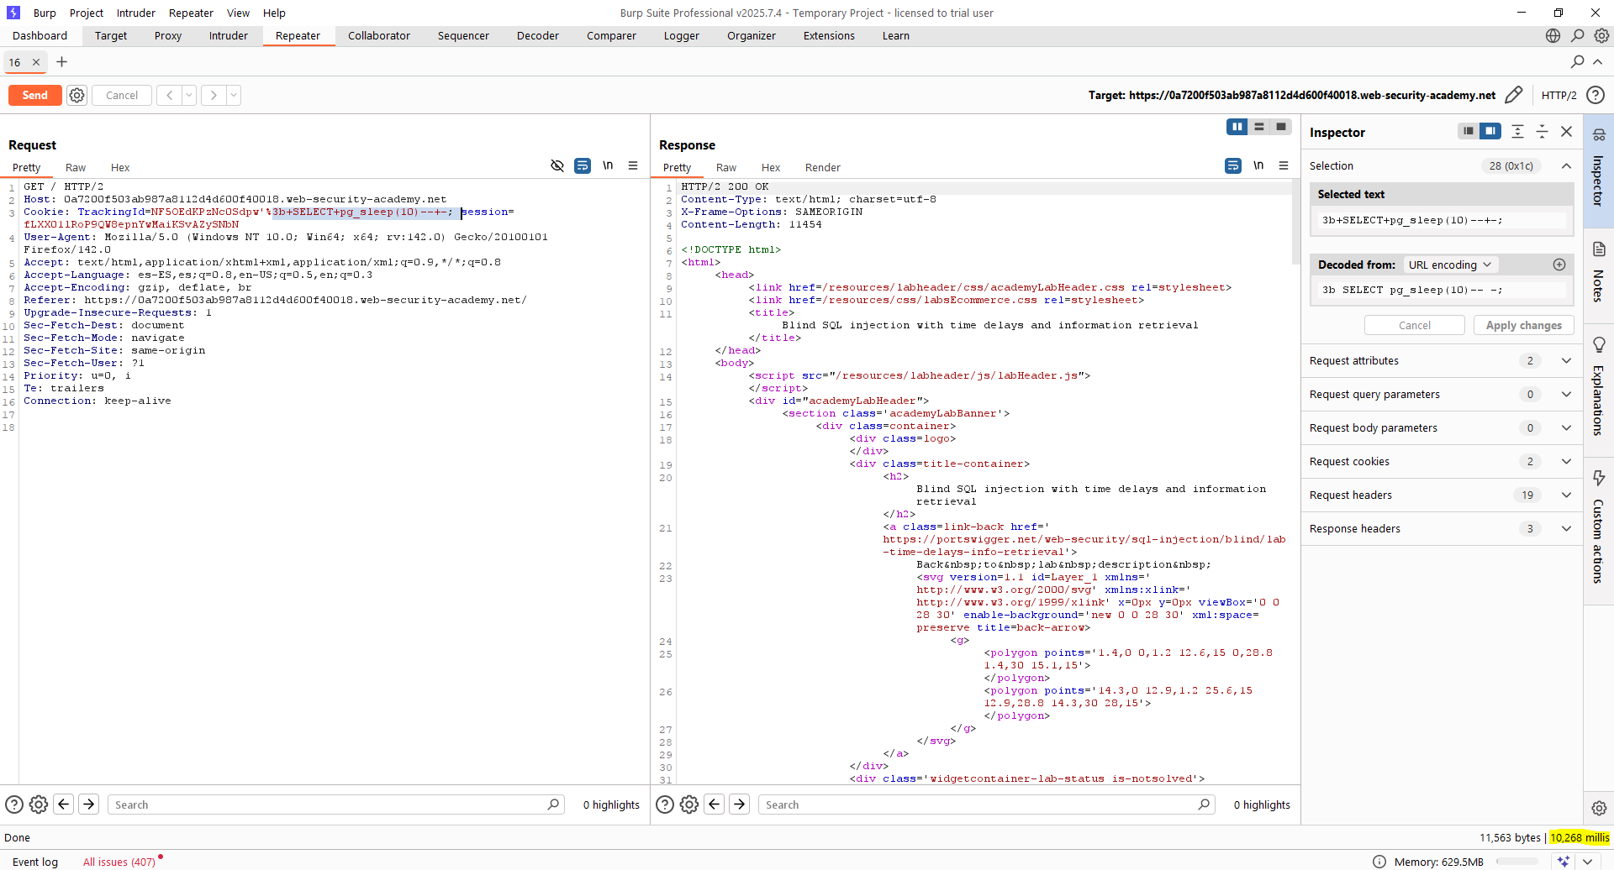Toggle show newline characters in request
Screen dimensions: 1614x870
[x=608, y=166]
